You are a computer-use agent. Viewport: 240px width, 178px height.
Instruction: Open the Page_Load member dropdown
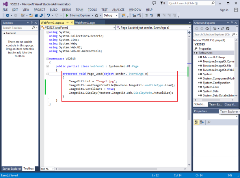pos(190,28)
